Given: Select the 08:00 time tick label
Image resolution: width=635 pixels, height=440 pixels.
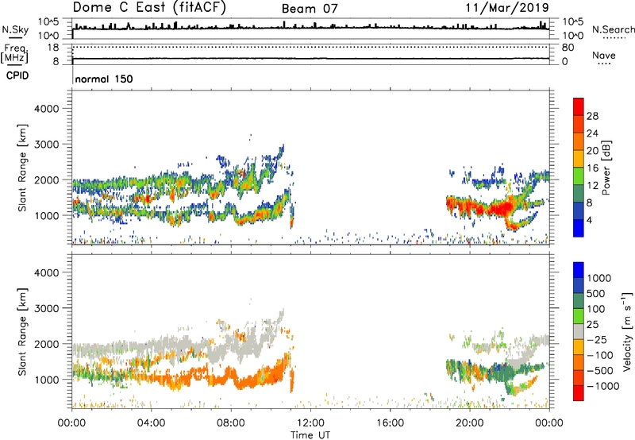Looking at the screenshot, I should 231,423.
